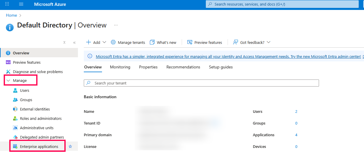Click Got feedback?
364x152 pixels.
pos(251,42)
